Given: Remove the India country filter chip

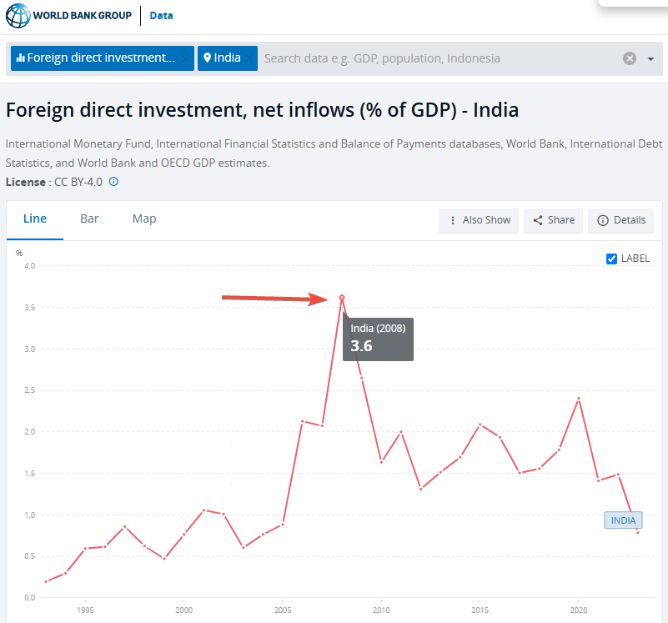Looking at the screenshot, I should 249,58.
